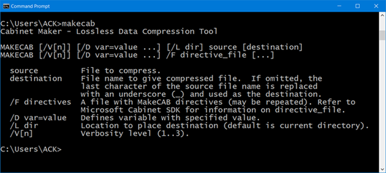Click the Command Prompt system icon
386x173 pixels.
(x=6, y=6)
